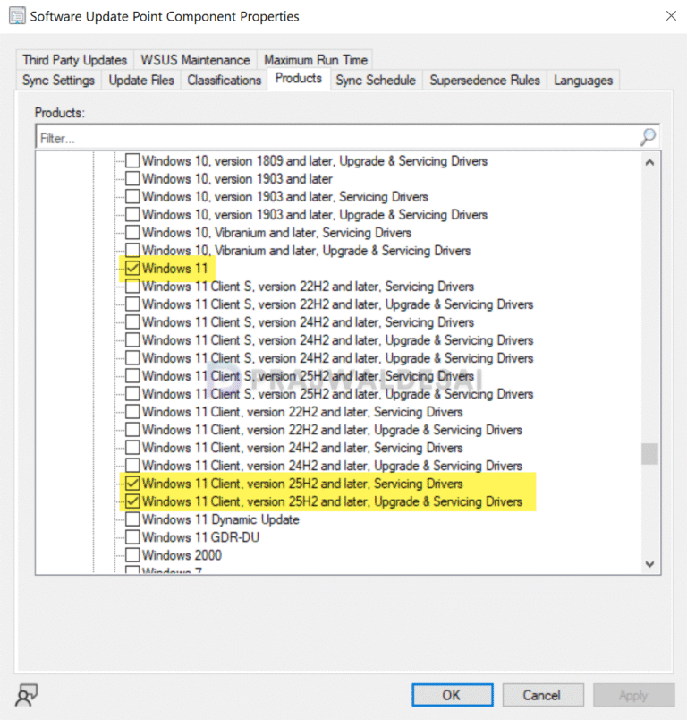Check Windows 11 Dynamic Update
Viewport: 687px width, 720px height.
(x=132, y=519)
